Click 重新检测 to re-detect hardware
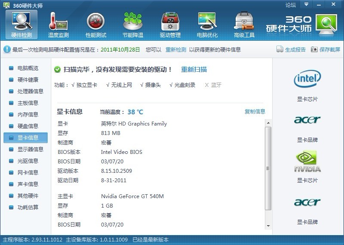Image resolution: width=344 pixels, height=245 pixels. (x=176, y=49)
